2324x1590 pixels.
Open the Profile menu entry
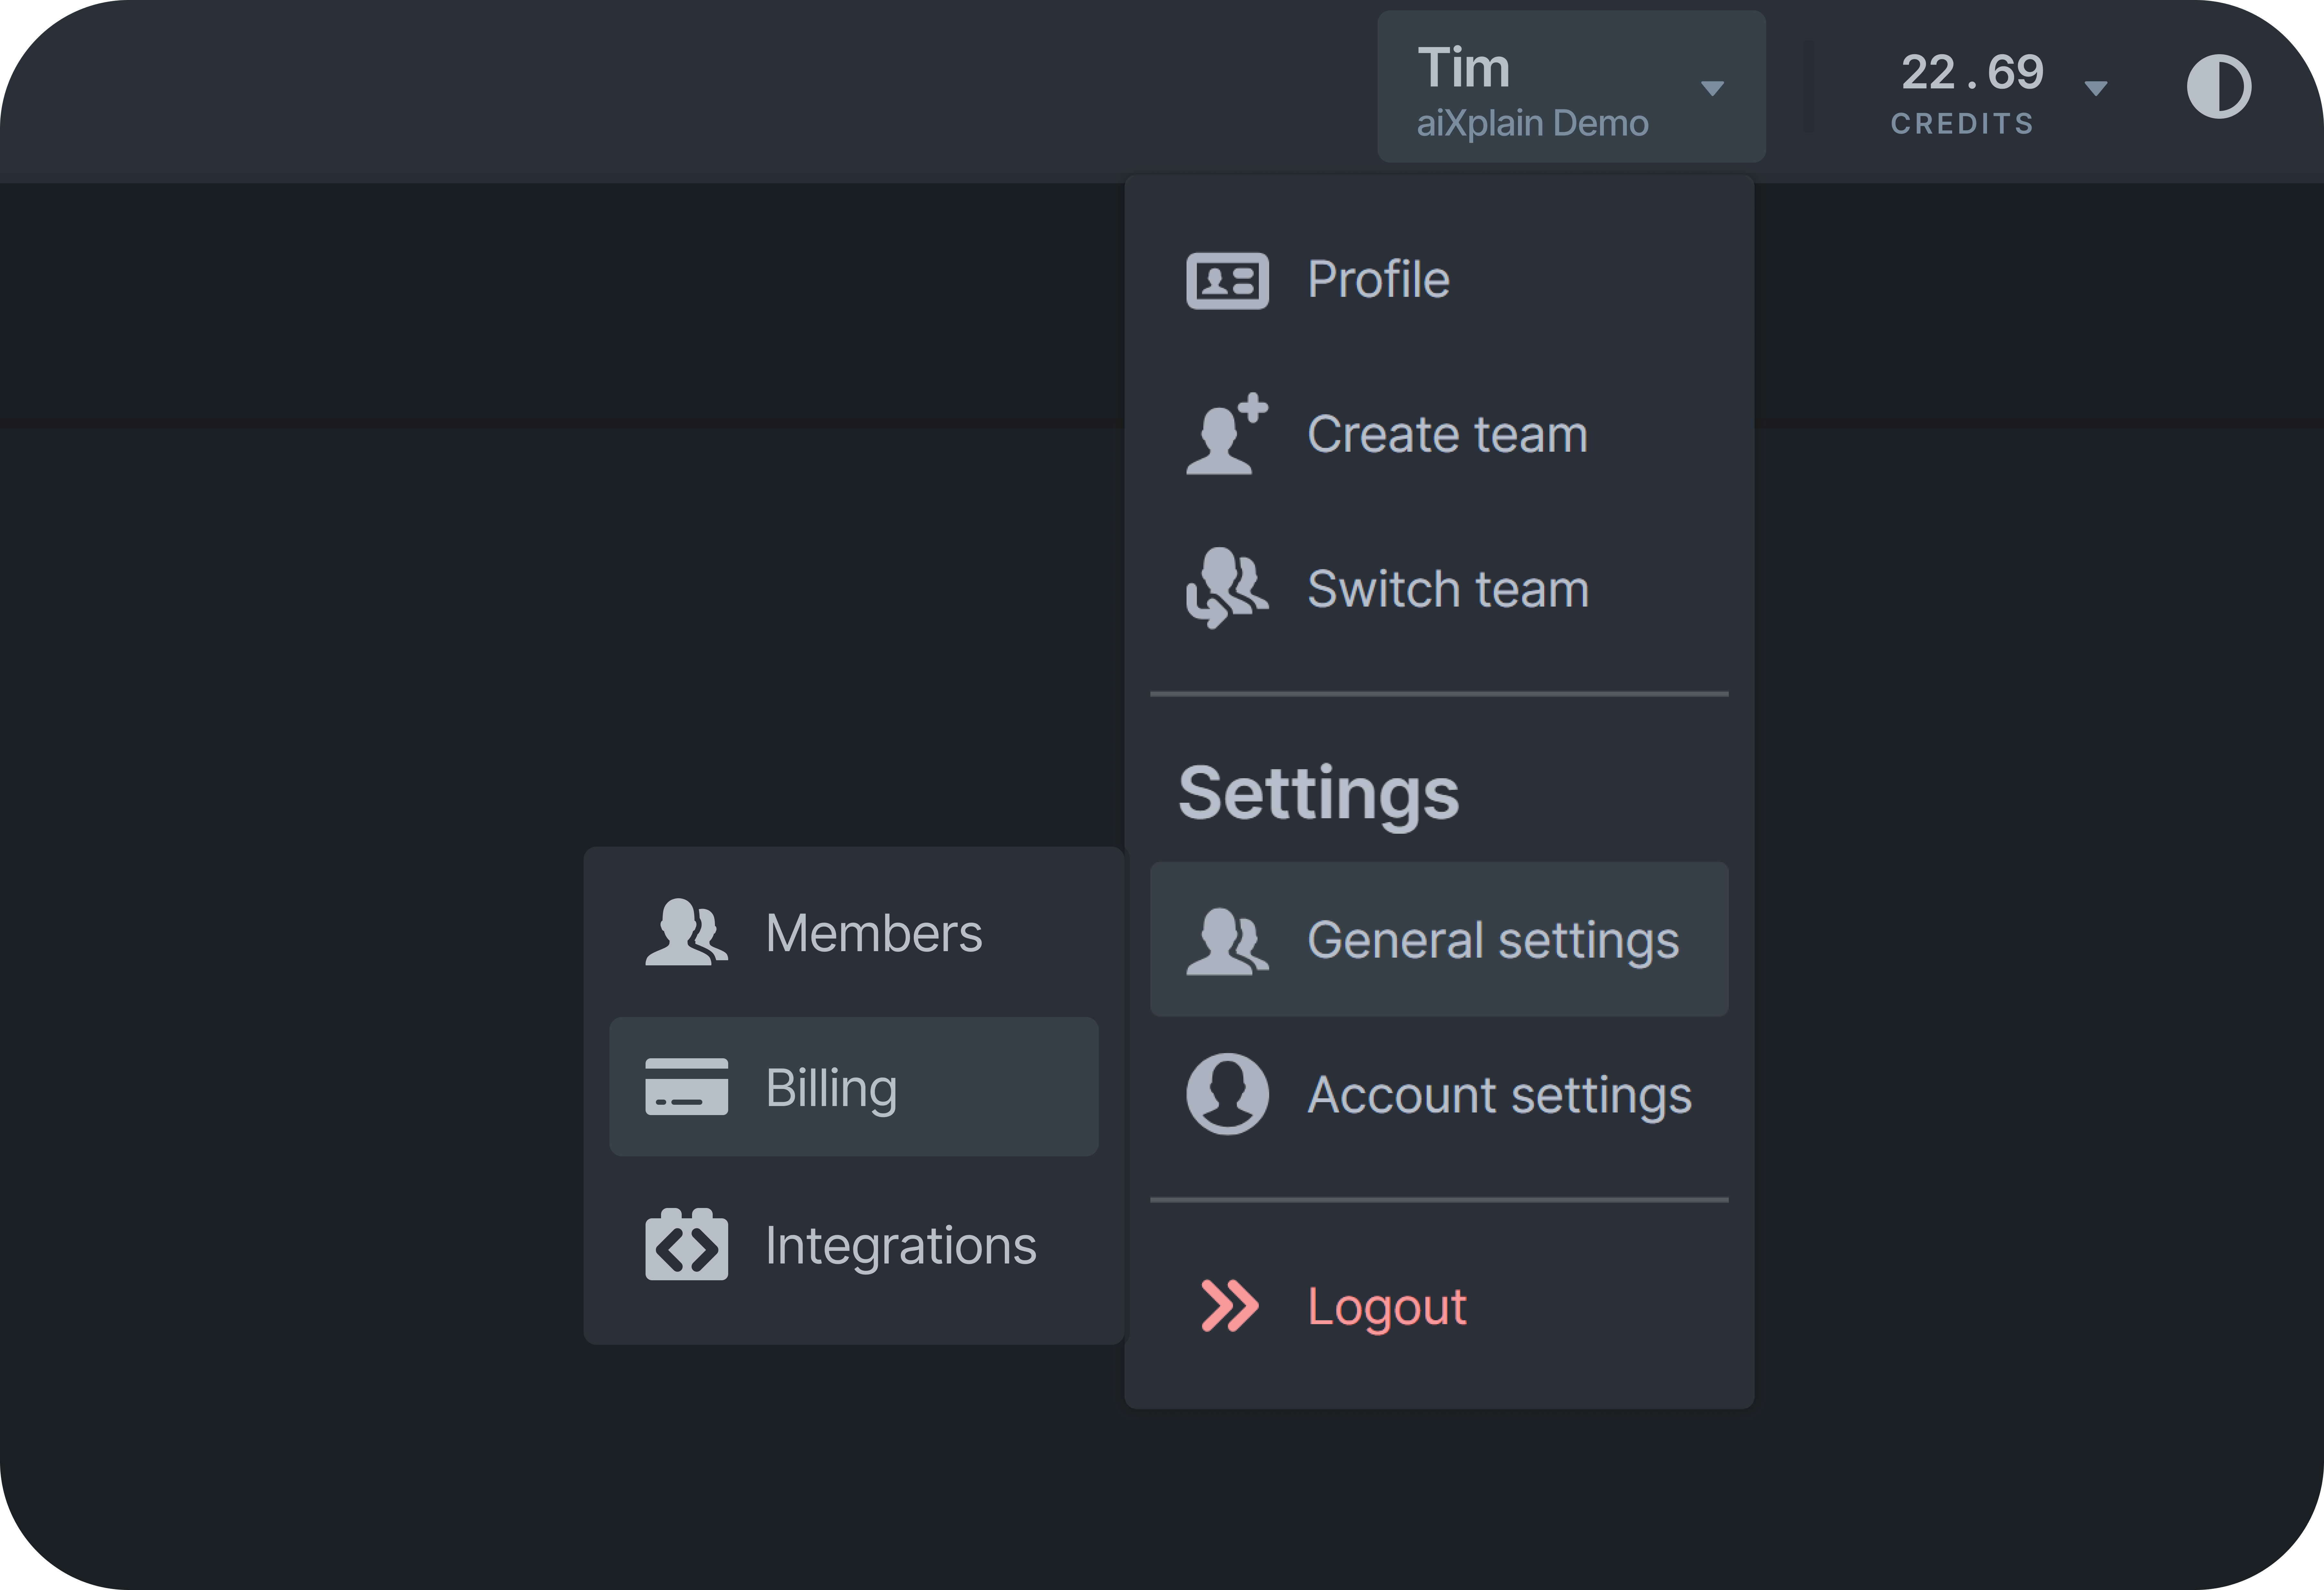[x=1439, y=280]
